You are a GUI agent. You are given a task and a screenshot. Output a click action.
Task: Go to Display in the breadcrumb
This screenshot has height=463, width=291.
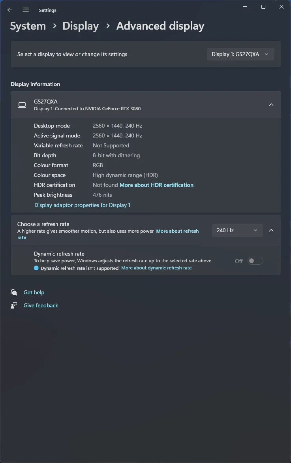(x=81, y=26)
